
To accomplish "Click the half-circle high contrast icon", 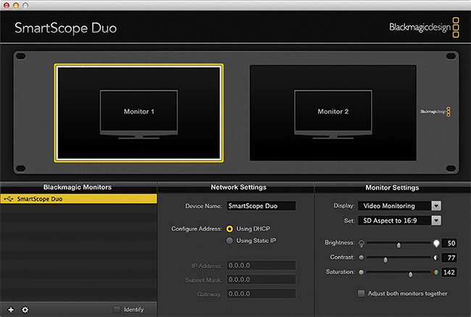I will pyautogui.click(x=436, y=258).
